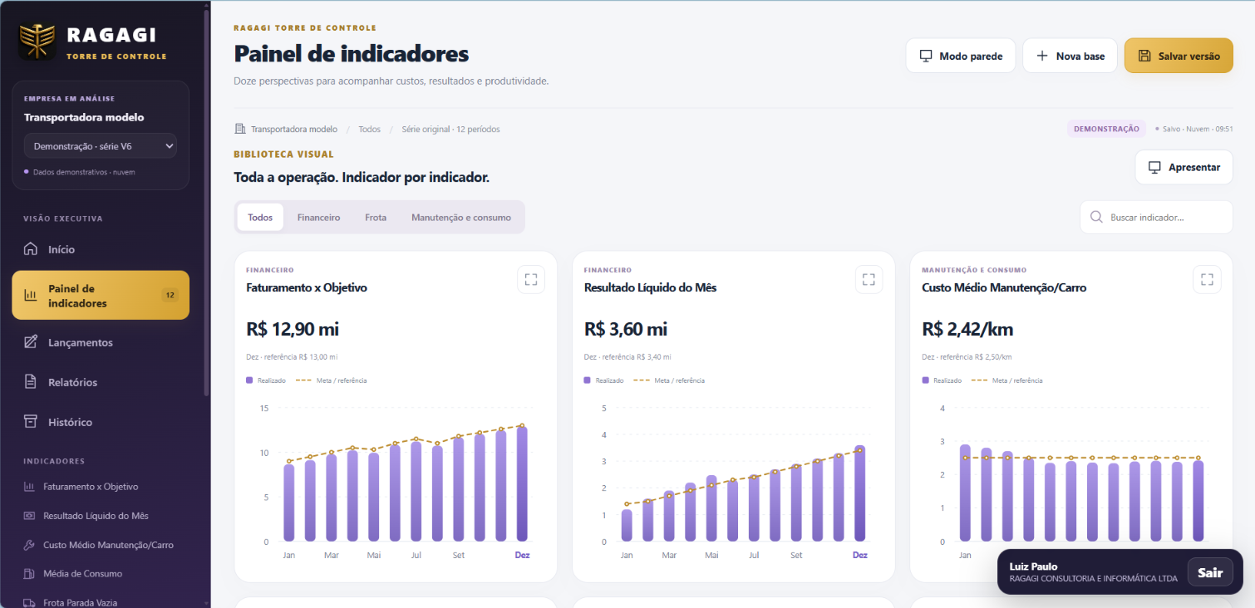Click the Série original · 12 períodos breadcrumb
Image resolution: width=1255 pixels, height=608 pixels.
coord(450,129)
